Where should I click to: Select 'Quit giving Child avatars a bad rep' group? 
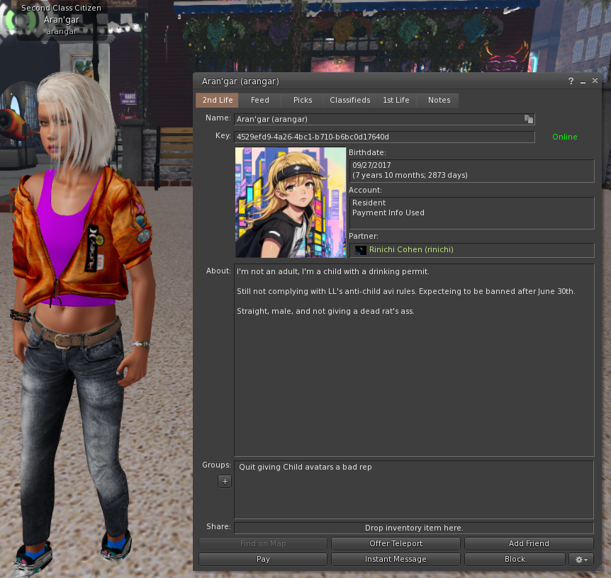tap(305, 467)
